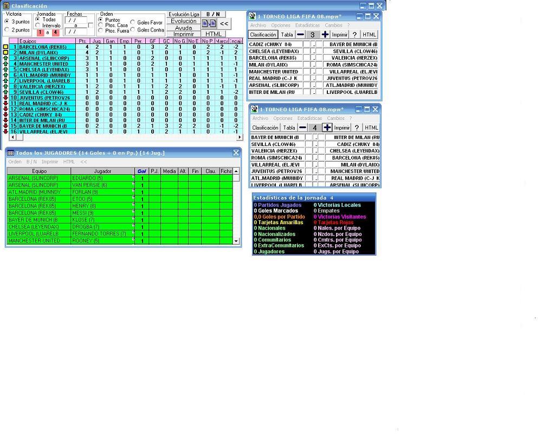
Task: Click HTML menu in Jugadores window
Action: click(69, 162)
